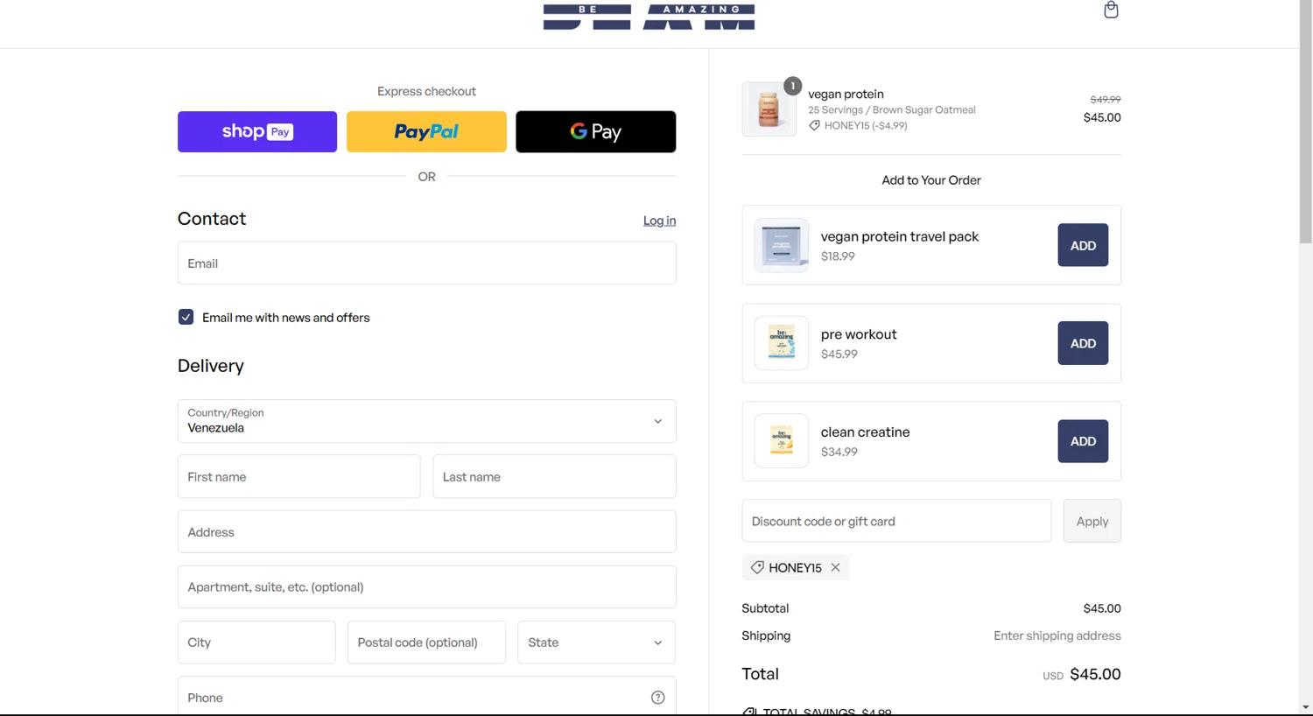Add pre workout to the order

[1083, 343]
